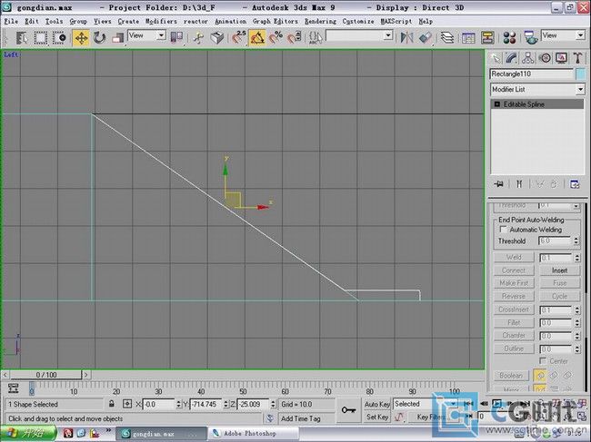Toggle Show End Result icon
This screenshot has width=591, height=442.
point(519,184)
